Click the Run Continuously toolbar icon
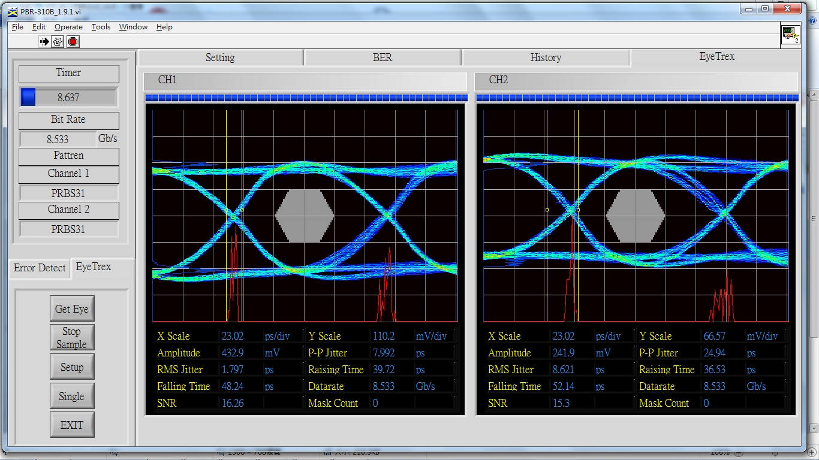This screenshot has width=819, height=460. (58, 41)
